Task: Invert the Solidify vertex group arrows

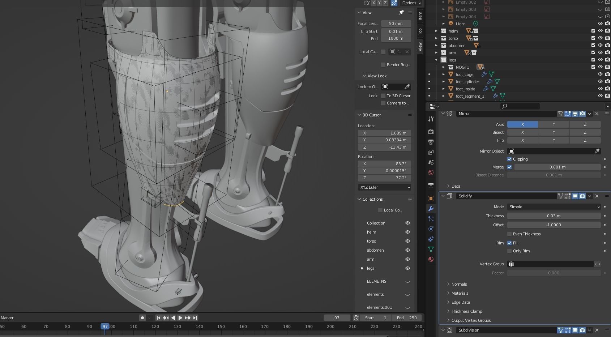Action: (598, 264)
